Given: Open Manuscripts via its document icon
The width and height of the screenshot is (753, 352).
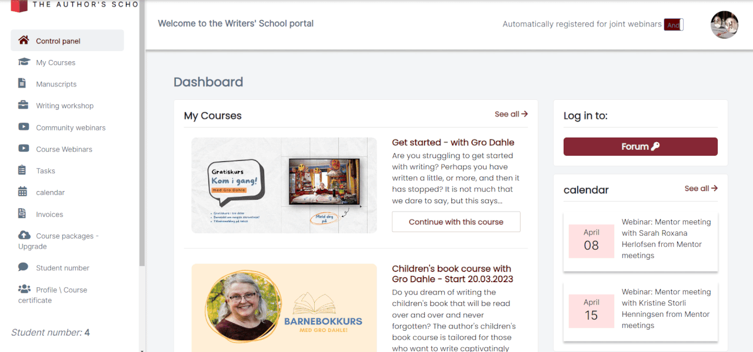Looking at the screenshot, I should tap(22, 83).
